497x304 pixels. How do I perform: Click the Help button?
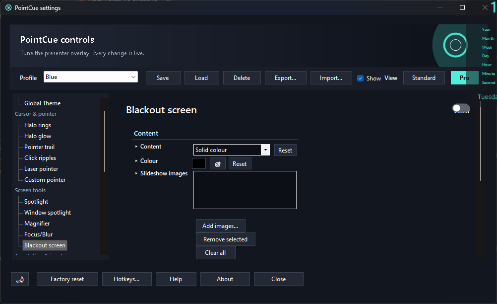pos(176,279)
